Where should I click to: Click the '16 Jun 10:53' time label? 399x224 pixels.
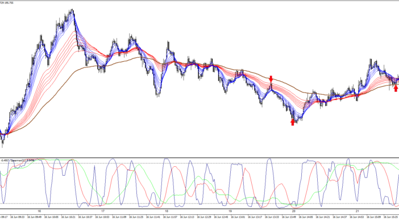click(x=102, y=217)
